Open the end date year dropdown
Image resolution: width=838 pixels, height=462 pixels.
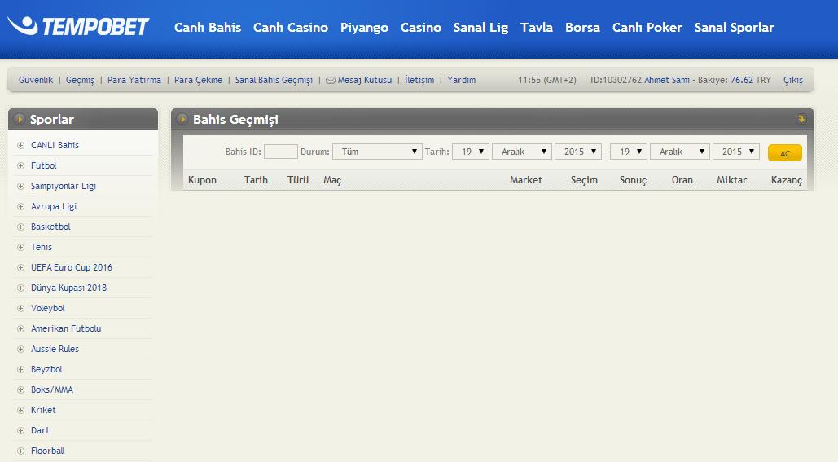tap(735, 152)
